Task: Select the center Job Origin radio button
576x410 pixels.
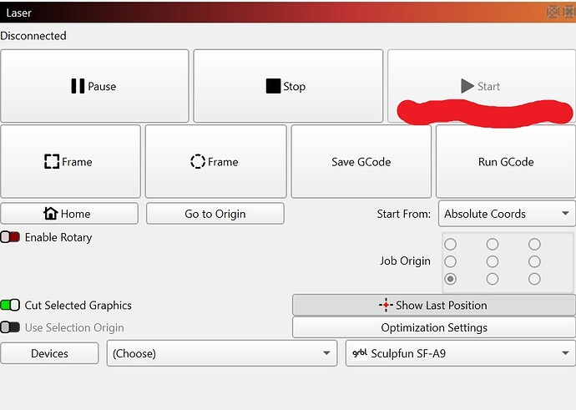Action: [493, 261]
